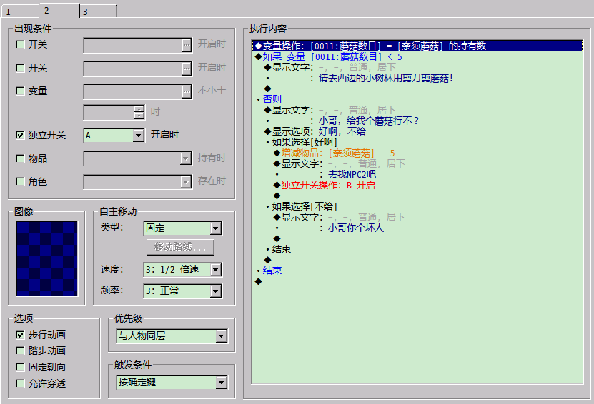Select the 请去西边的小树林用剪刀剪蘑菇 text line
Screen dimensions: 594x404
[x=417, y=79]
